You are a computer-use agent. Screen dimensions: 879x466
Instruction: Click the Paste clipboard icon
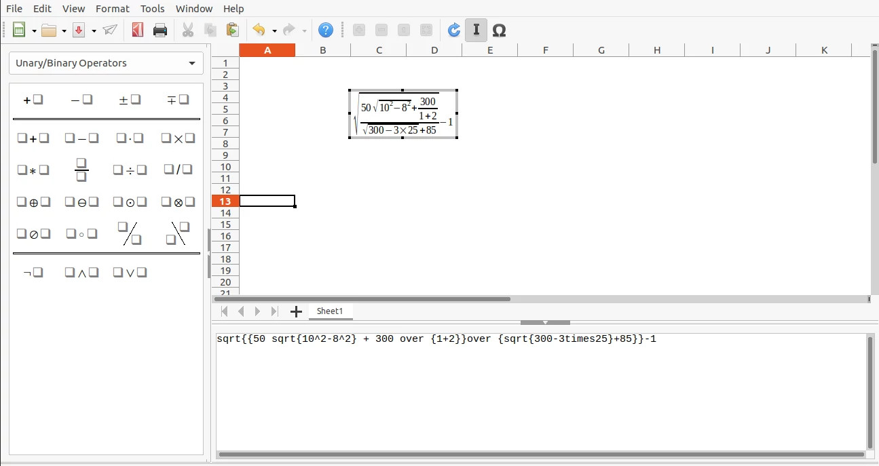tap(232, 30)
